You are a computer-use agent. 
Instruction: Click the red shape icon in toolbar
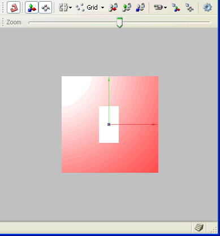[x=14, y=7]
